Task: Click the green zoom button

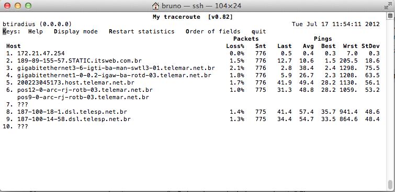Action: 28,6
